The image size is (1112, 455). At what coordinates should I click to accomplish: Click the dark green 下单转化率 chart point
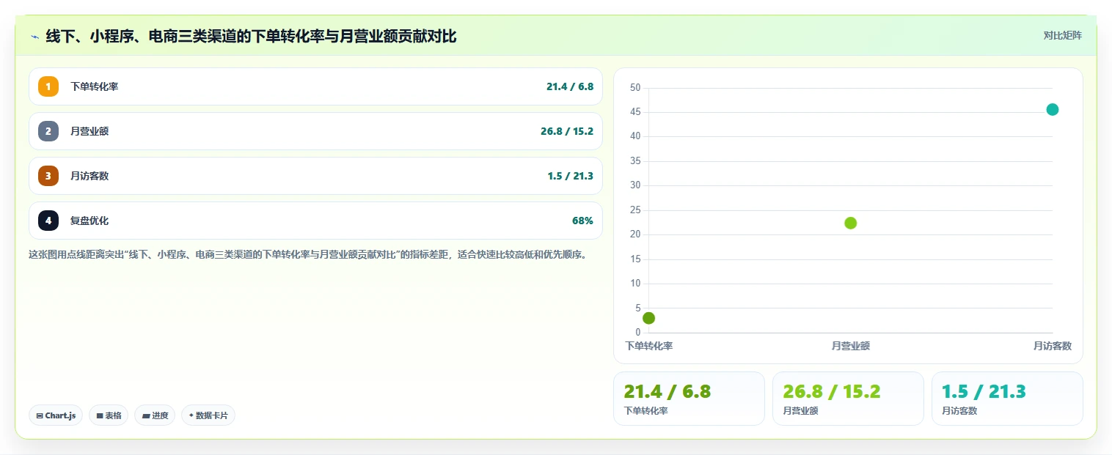pyautogui.click(x=648, y=318)
